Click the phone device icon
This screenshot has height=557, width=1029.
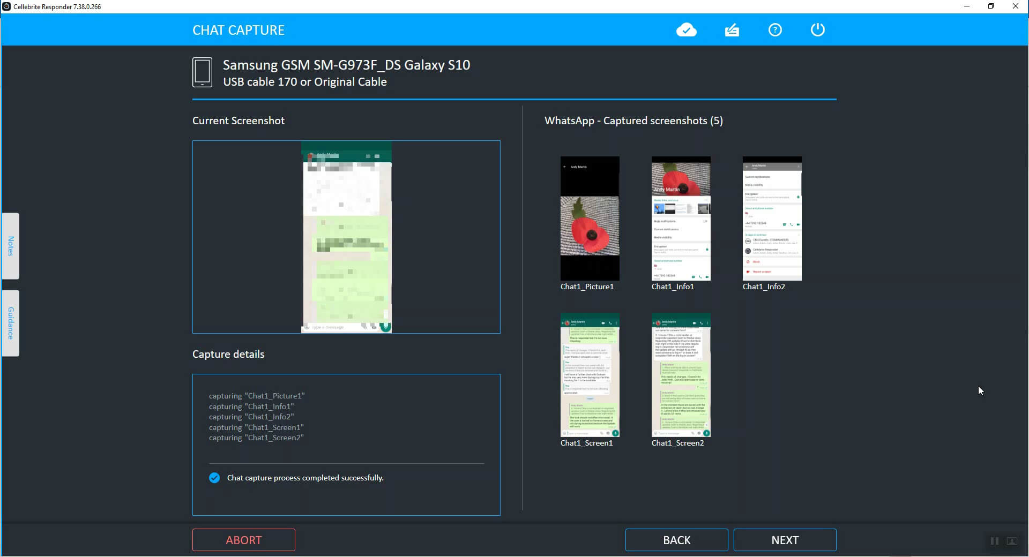point(202,72)
